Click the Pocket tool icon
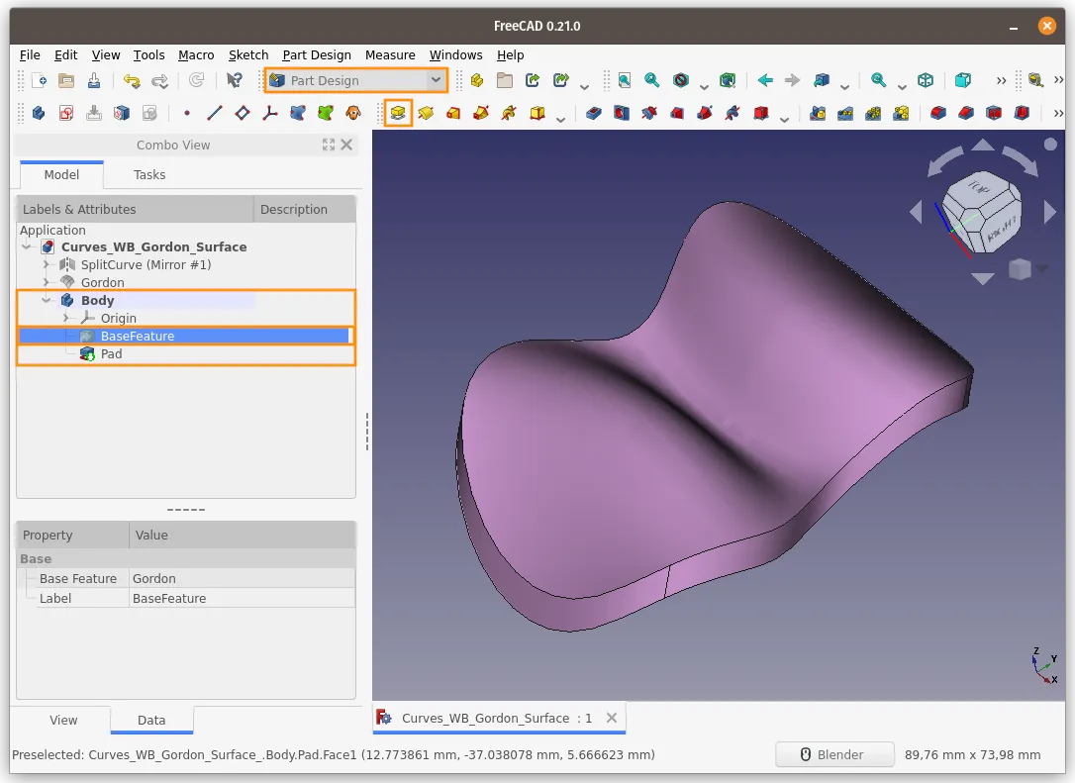 point(594,113)
